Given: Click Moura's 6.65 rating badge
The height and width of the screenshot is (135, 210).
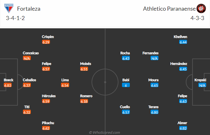Looking at the screenshot, I should (154, 85).
